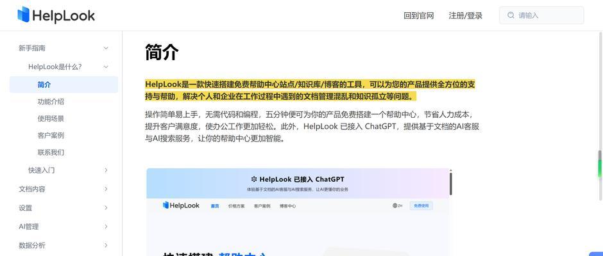This screenshot has width=603, height=256.
Task: Click the 文档内容 sidebar label
Action: click(32, 189)
